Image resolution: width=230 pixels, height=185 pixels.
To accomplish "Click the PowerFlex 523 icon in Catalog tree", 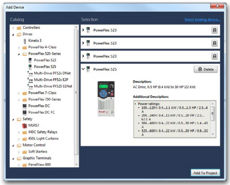I will pos(30,60).
